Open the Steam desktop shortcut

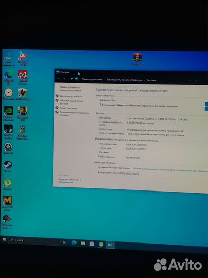pyautogui.click(x=8, y=166)
